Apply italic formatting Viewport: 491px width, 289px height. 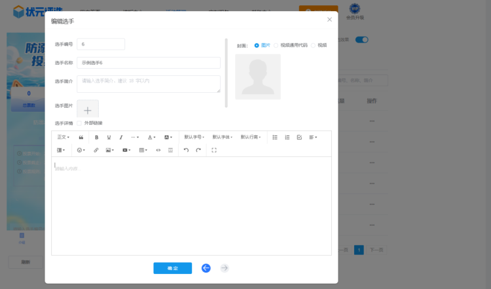(x=121, y=137)
